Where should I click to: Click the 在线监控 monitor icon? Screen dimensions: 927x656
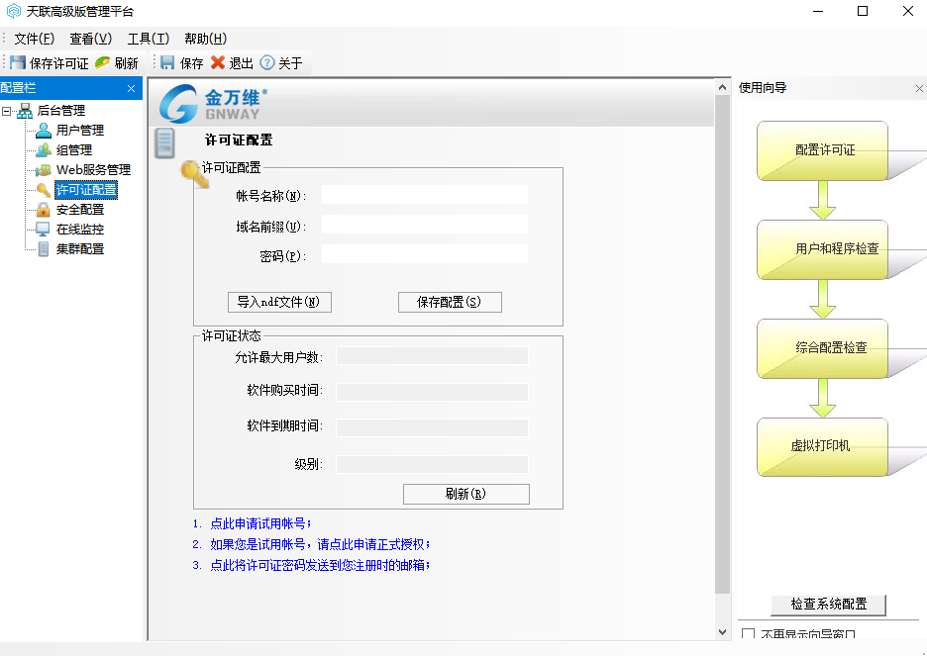(x=44, y=230)
